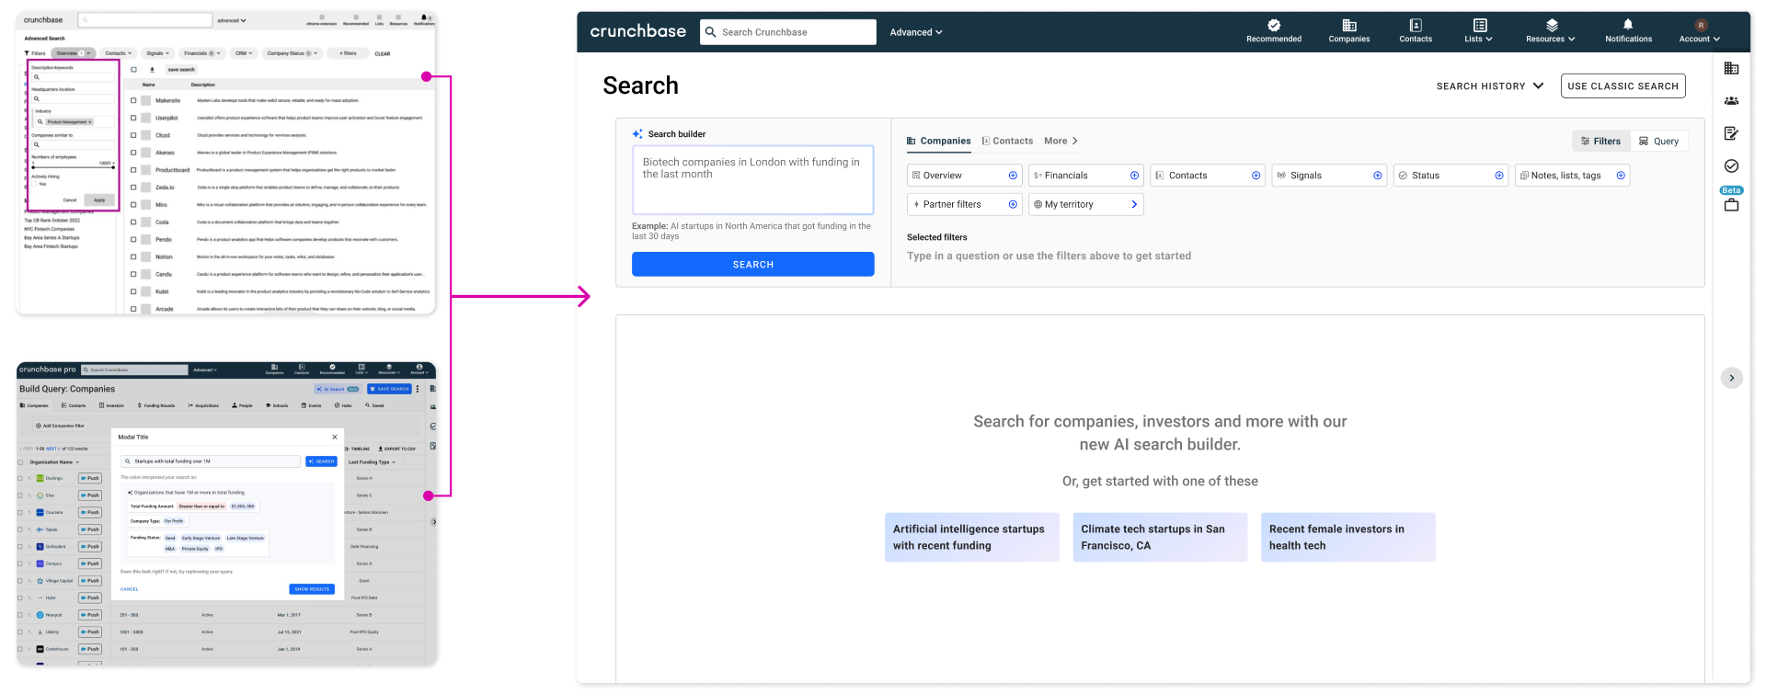Click the companies building icon in right sidebar

[x=1731, y=68]
